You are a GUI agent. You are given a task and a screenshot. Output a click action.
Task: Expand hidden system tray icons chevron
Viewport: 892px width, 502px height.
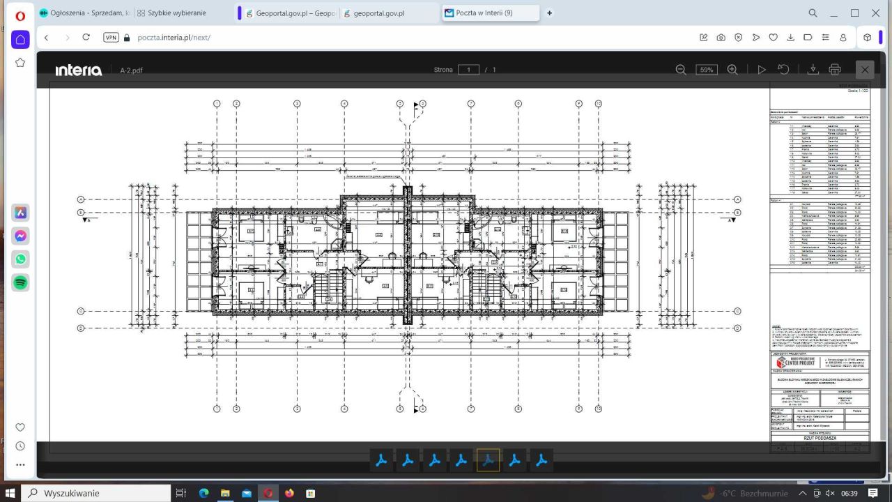tap(802, 493)
